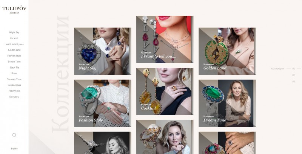The width and height of the screenshot is (302, 154).
Task: Select Night Sky in sidebar menu
Action: point(14,32)
